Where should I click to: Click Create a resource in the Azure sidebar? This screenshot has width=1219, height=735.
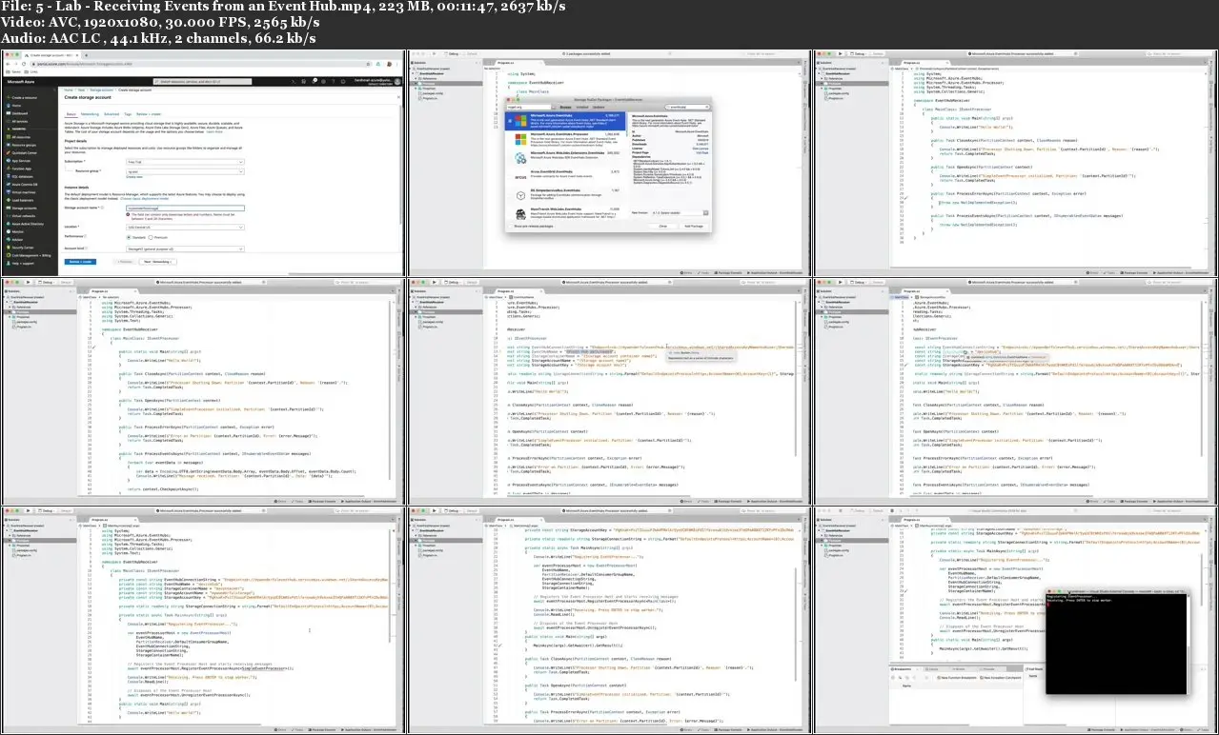[22, 97]
